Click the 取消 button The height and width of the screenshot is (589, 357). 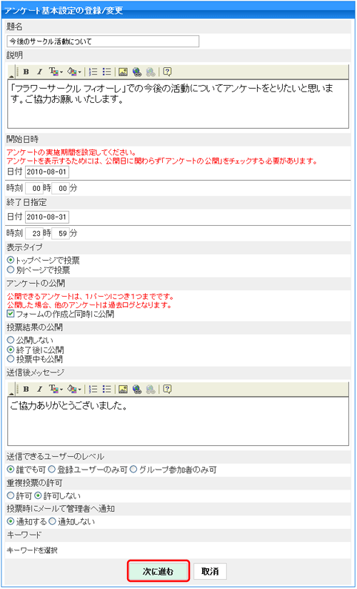coord(210,572)
